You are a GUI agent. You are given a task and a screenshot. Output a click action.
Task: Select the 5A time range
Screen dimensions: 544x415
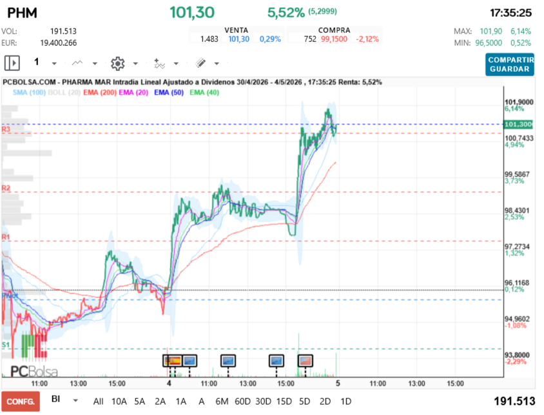pyautogui.click(x=139, y=401)
